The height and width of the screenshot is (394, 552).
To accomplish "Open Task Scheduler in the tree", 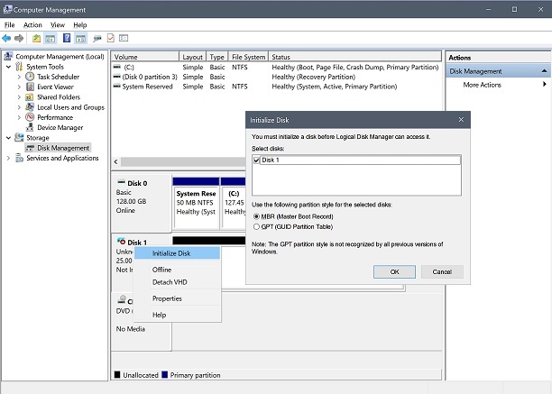I will [58, 77].
